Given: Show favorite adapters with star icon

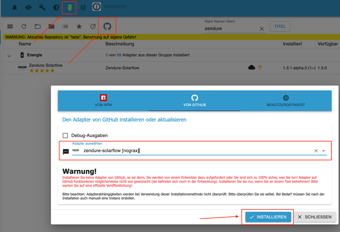Looking at the screenshot, I should pos(79,26).
